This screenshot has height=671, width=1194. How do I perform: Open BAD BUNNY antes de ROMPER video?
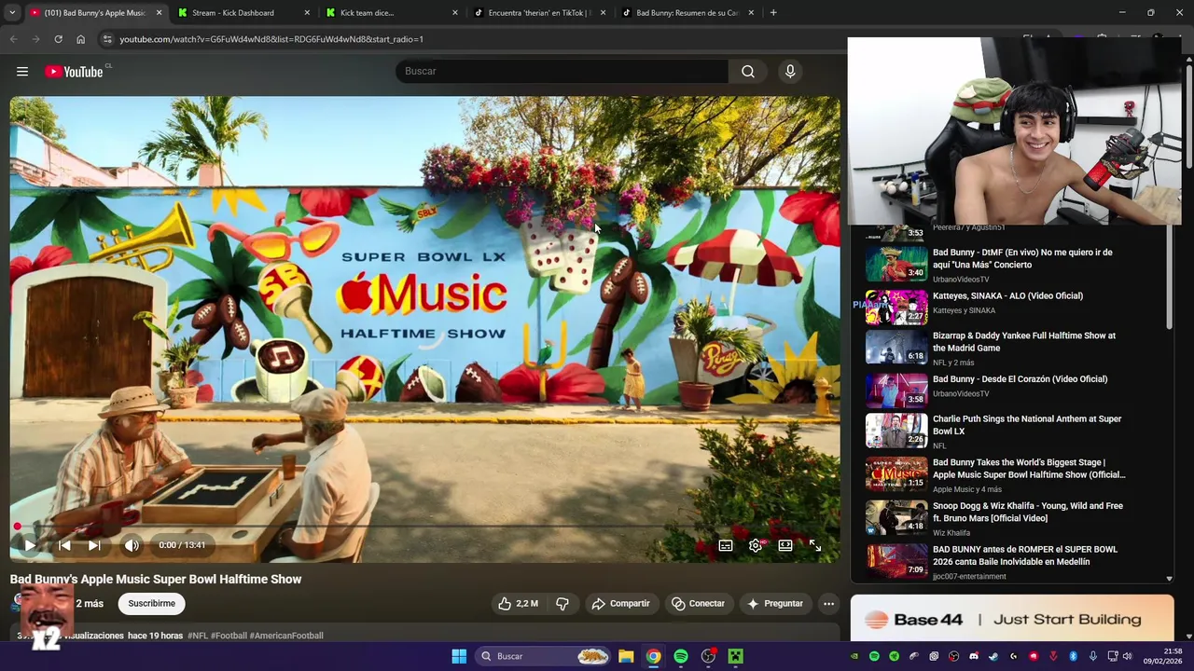click(x=1025, y=555)
